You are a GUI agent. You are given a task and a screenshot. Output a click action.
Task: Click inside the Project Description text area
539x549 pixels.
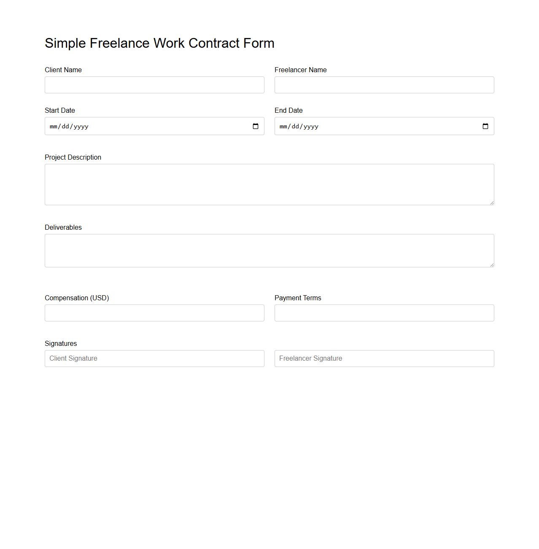click(x=269, y=185)
